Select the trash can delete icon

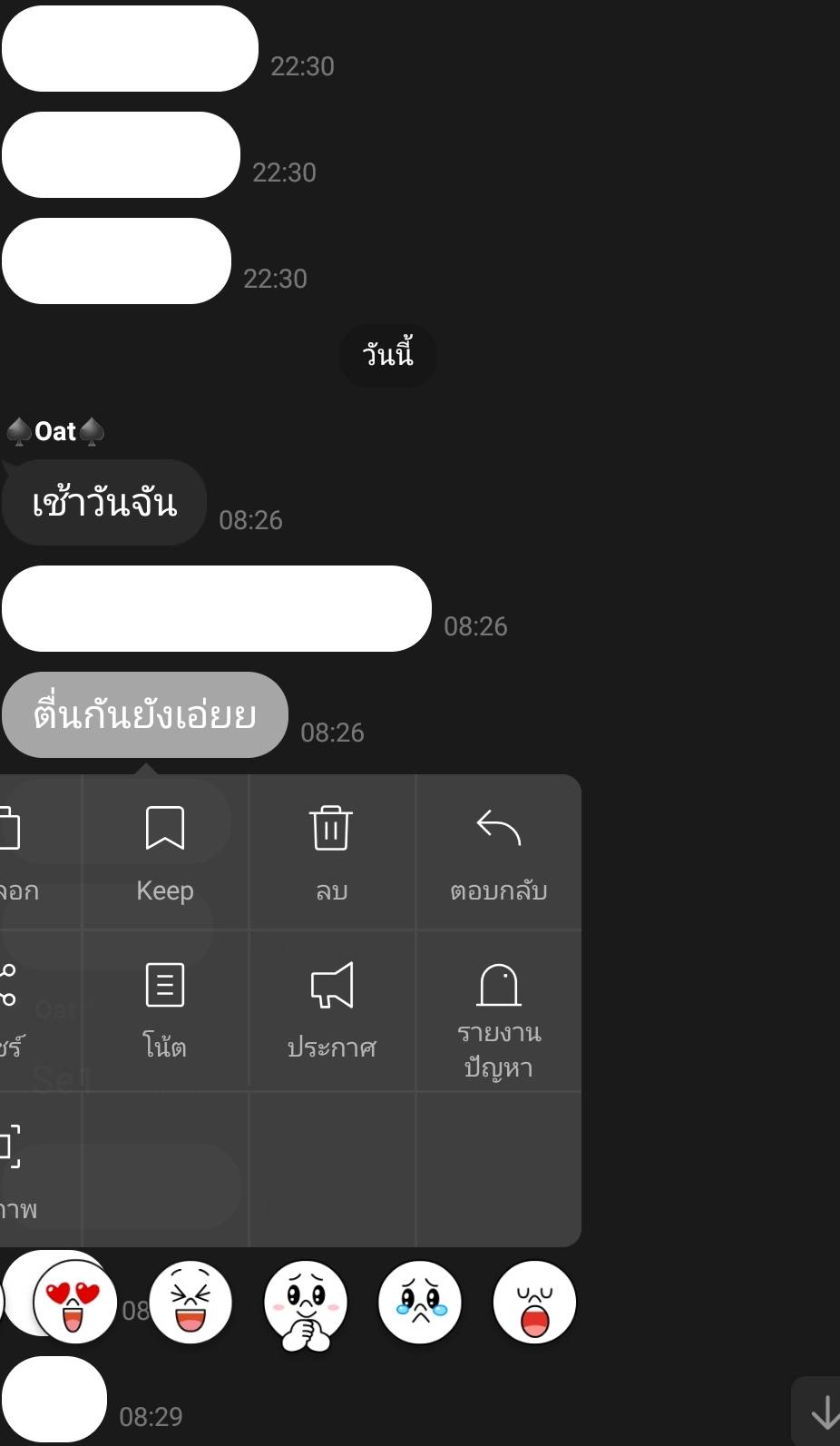pyautogui.click(x=331, y=828)
